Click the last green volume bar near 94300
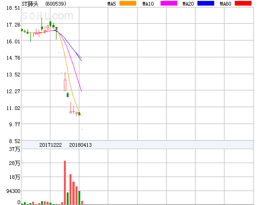280x205 pixels. point(79,198)
